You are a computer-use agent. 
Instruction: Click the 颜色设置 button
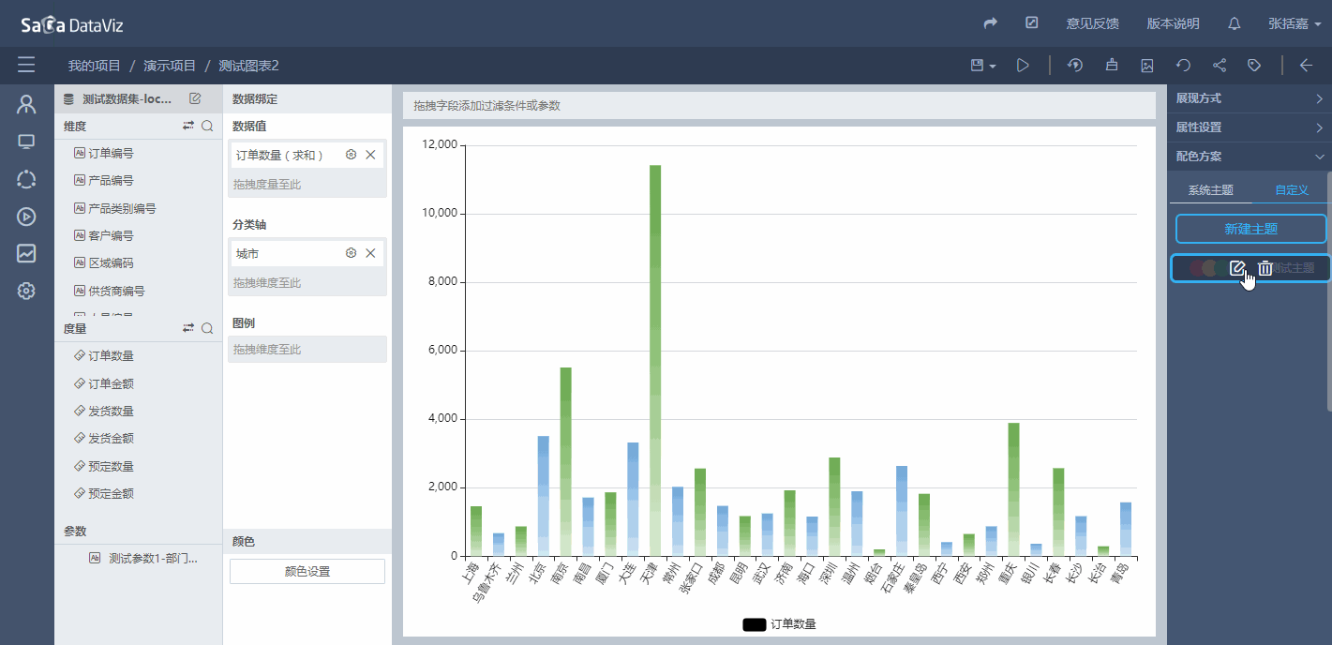pos(307,572)
